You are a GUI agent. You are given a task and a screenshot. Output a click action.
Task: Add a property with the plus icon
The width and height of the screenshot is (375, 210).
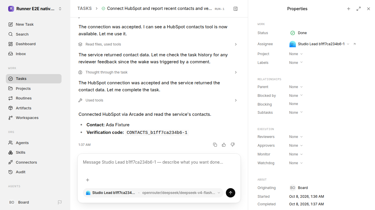[x=349, y=9]
